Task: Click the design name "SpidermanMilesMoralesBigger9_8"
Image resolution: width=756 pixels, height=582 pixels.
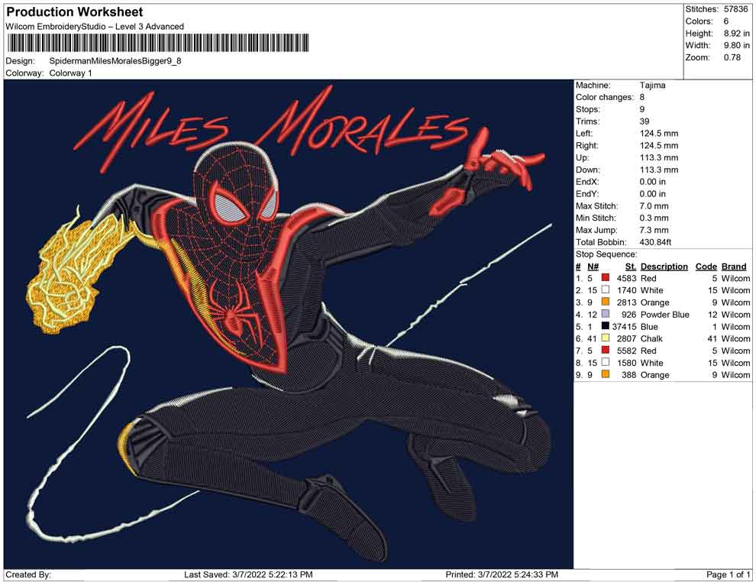Action: [x=115, y=61]
